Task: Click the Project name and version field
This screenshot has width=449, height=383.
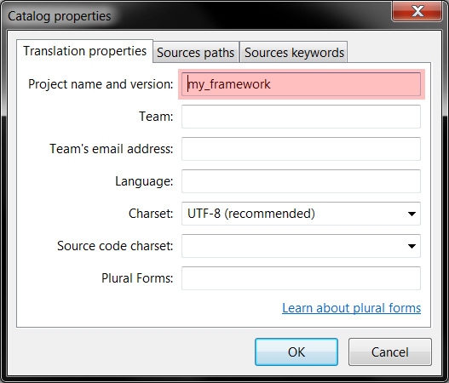Action: point(301,84)
